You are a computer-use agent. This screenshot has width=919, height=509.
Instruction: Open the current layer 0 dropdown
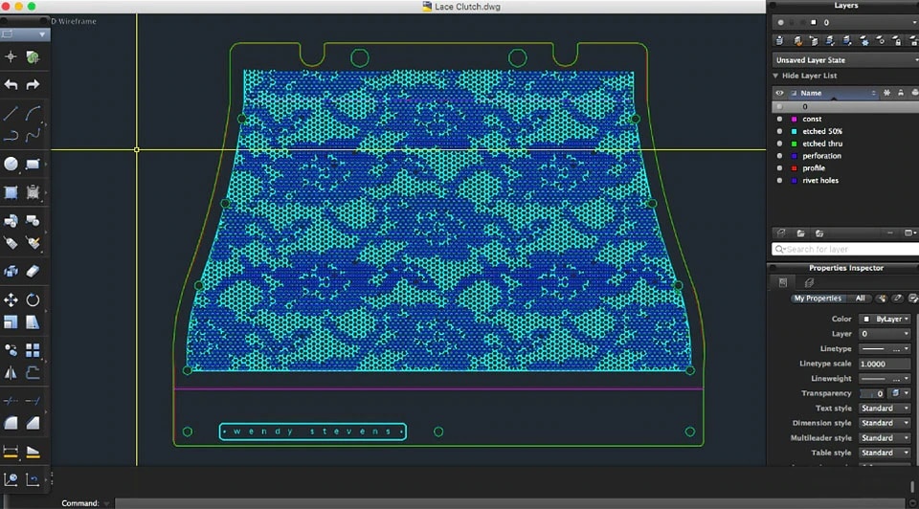pyautogui.click(x=845, y=22)
